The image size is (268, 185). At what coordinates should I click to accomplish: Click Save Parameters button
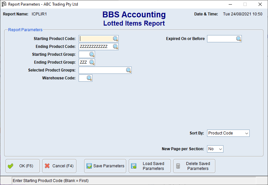[105, 166]
